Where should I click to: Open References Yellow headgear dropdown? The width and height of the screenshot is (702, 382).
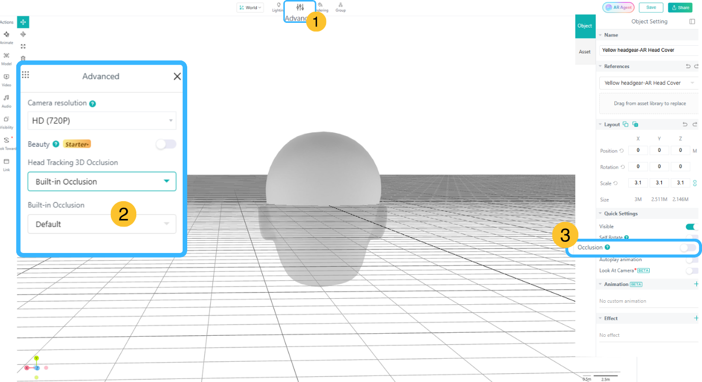coord(649,83)
